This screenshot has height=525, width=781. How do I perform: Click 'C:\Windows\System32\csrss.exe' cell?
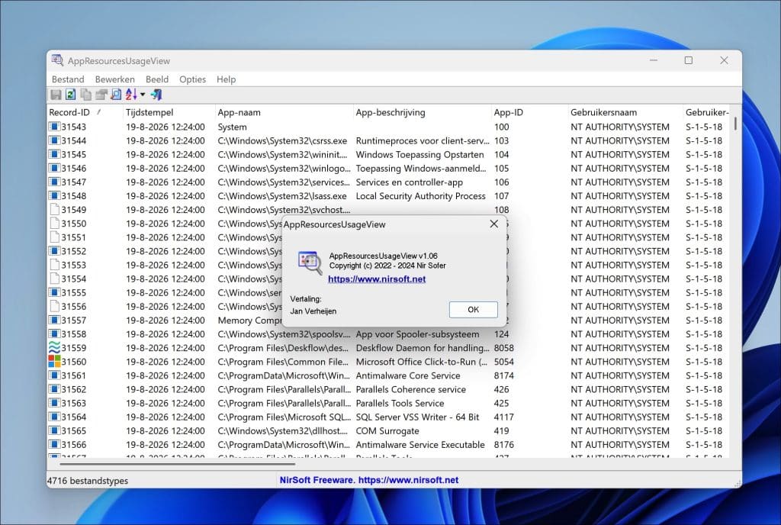point(282,140)
